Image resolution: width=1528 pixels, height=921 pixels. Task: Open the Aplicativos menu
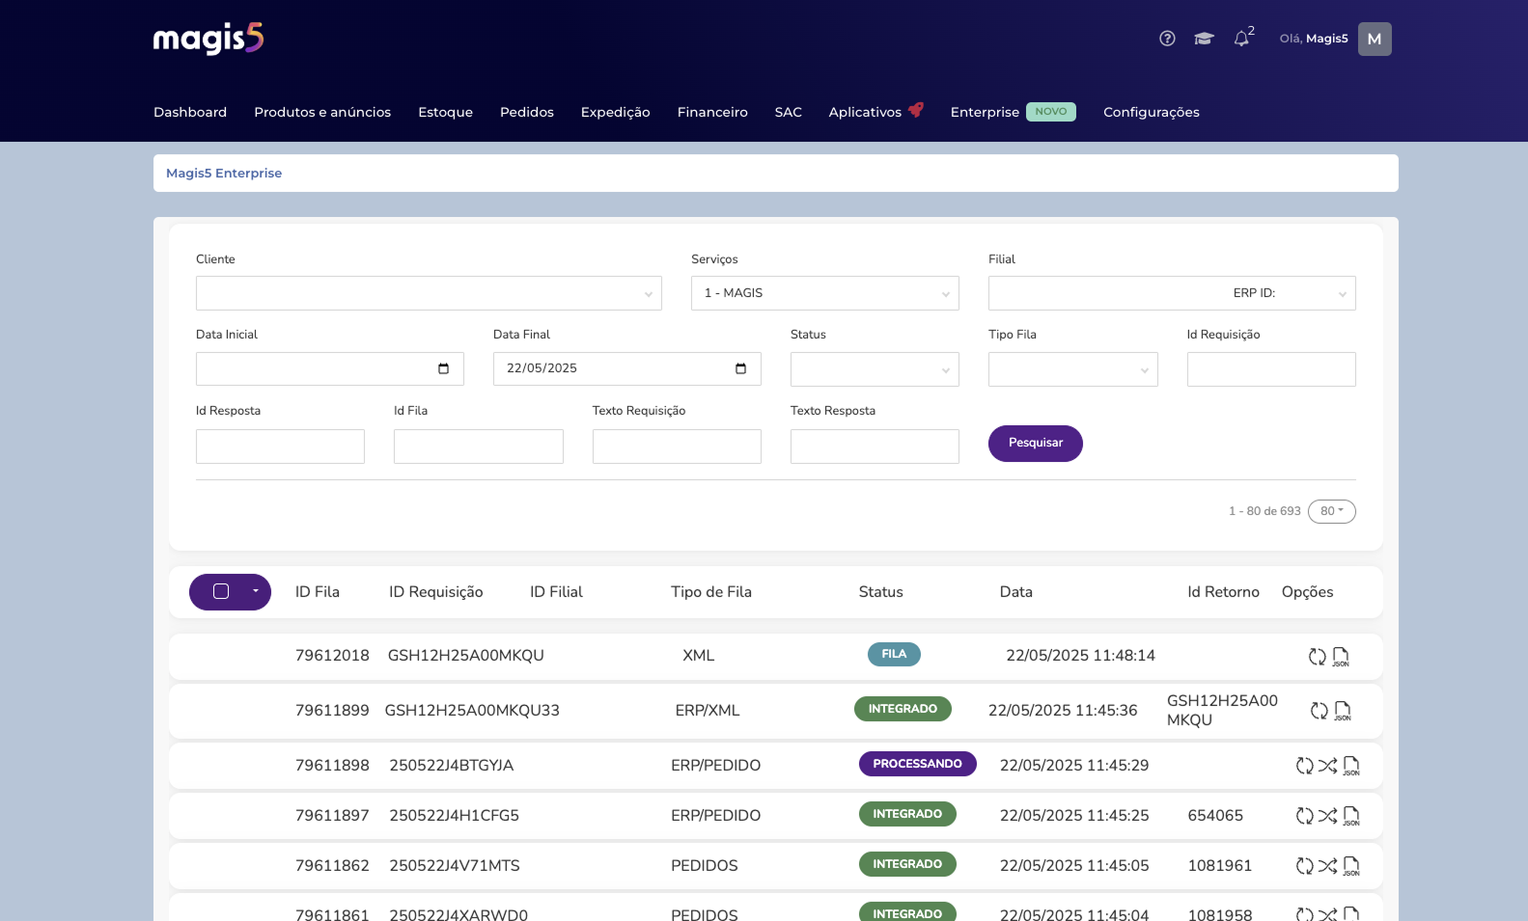point(865,112)
